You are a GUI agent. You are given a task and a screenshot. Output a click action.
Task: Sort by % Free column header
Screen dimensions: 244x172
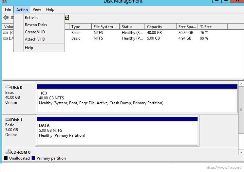pos(213,27)
